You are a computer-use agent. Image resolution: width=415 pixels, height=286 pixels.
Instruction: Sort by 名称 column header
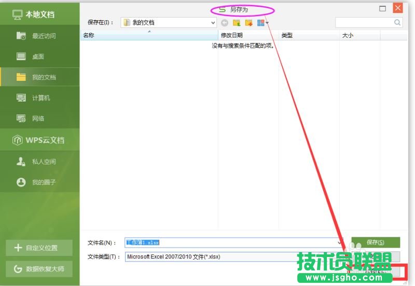(x=149, y=35)
